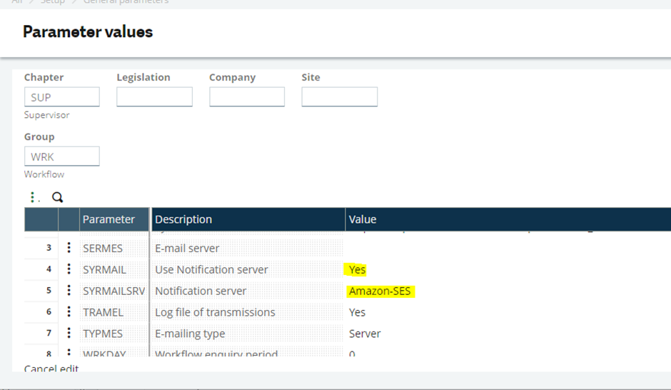
Task: Click the empty Company input field
Action: (x=247, y=97)
